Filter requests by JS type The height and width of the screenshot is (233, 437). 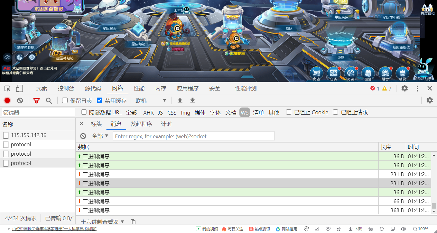click(x=161, y=113)
